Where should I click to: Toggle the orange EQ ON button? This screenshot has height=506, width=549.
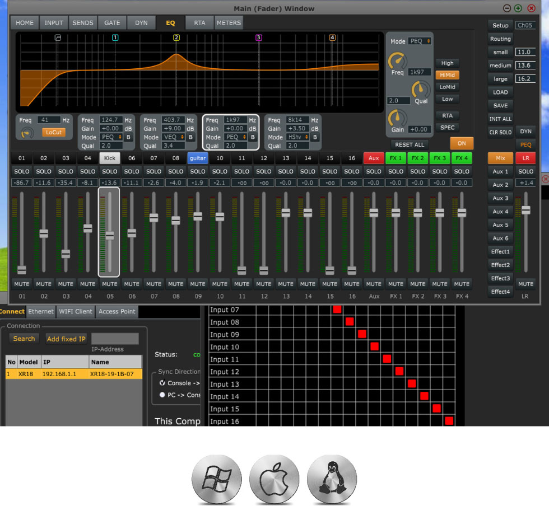point(462,143)
